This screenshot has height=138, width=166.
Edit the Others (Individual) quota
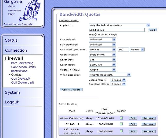click(x=133, y=118)
